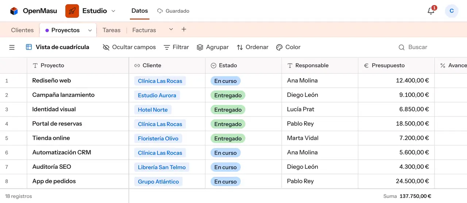The height and width of the screenshot is (203, 467).
Task: Click the Buscar magnifier icon
Action: [402, 47]
